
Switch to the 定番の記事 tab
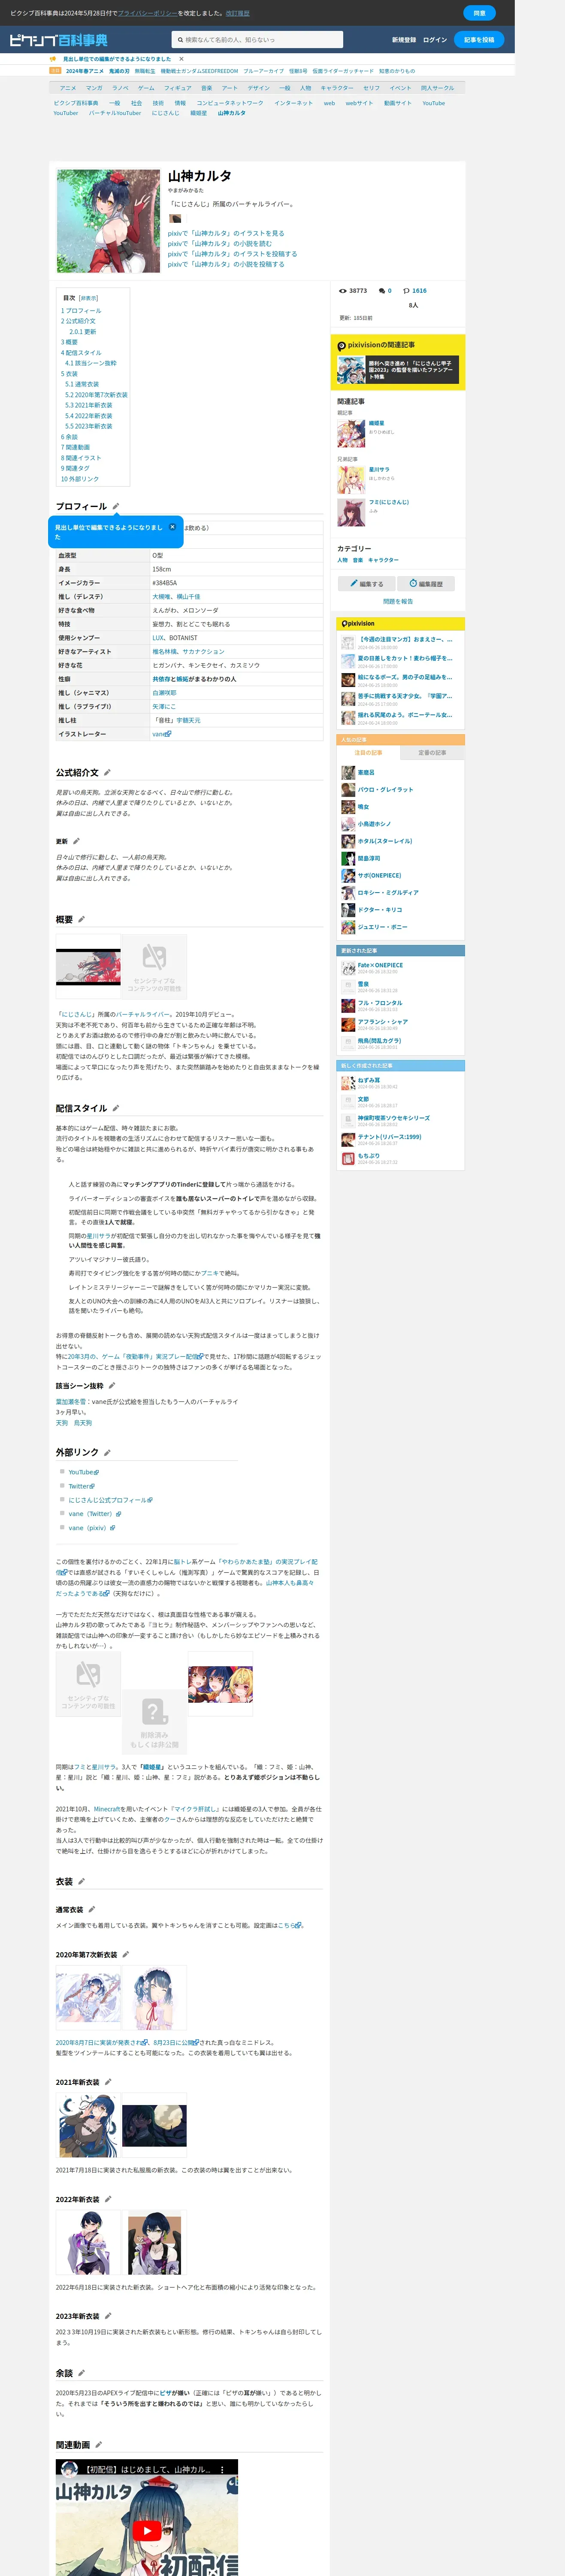click(432, 752)
